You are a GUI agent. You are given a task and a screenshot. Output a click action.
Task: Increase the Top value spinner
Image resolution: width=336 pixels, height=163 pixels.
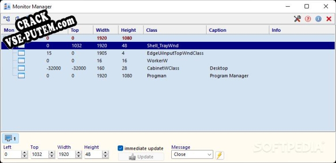pos(52,152)
